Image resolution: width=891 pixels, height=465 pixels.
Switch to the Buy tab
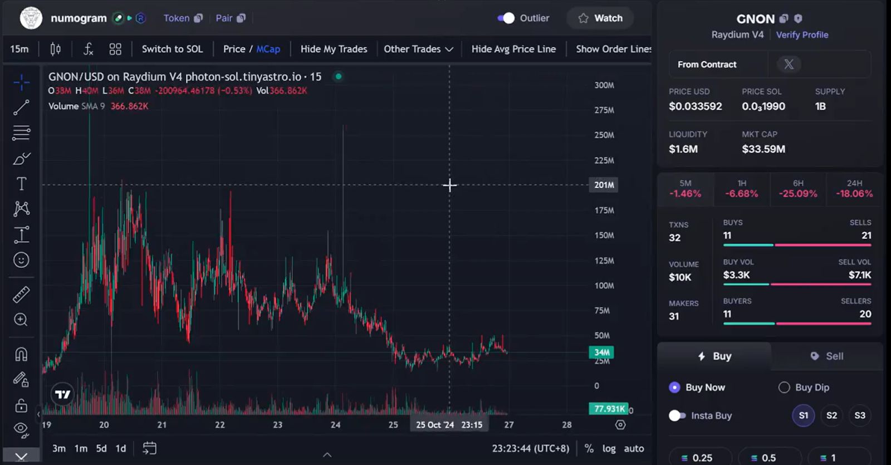tap(714, 356)
